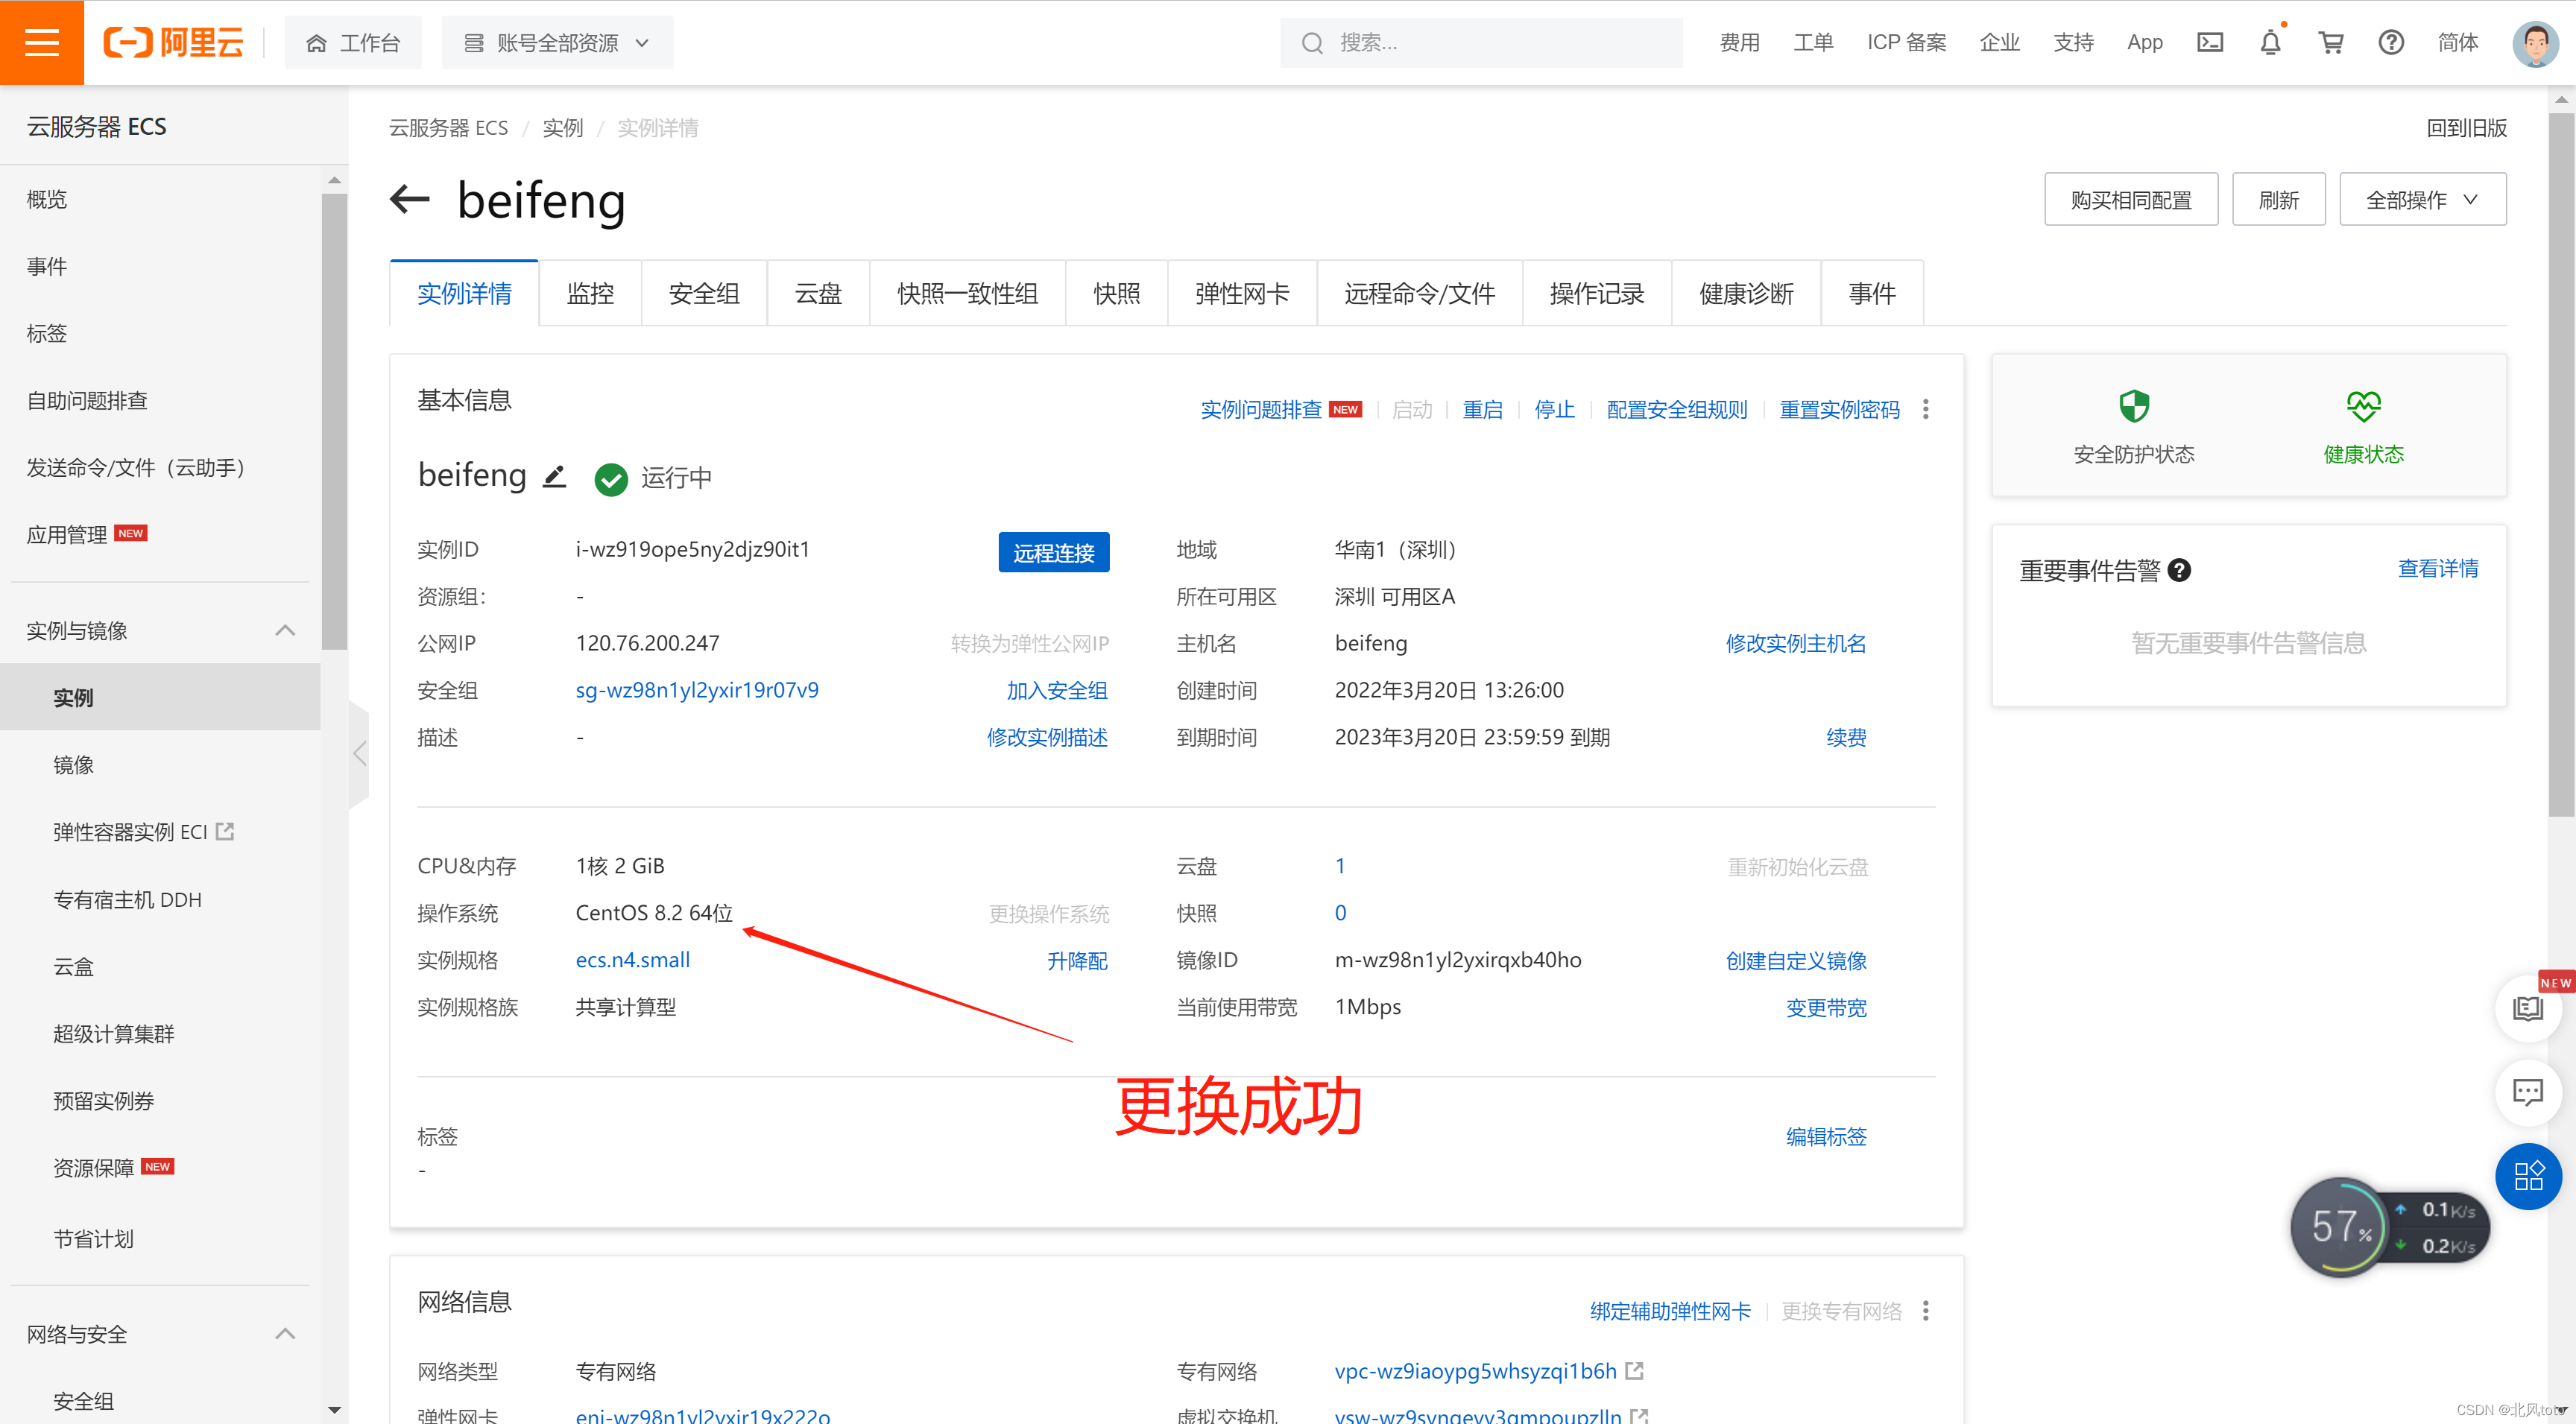Open the shopping cart icon

[x=2330, y=42]
